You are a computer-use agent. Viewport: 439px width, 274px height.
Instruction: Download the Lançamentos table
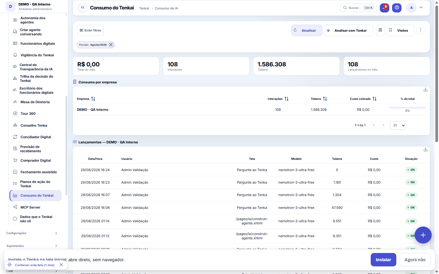point(426,149)
